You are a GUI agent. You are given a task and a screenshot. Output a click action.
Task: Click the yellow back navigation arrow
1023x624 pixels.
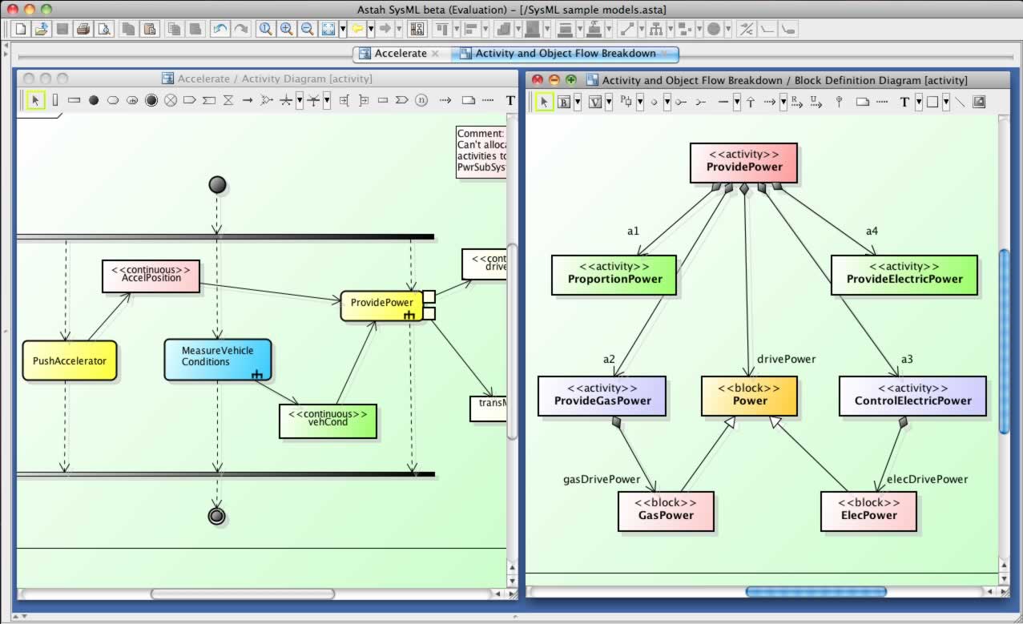[357, 30]
